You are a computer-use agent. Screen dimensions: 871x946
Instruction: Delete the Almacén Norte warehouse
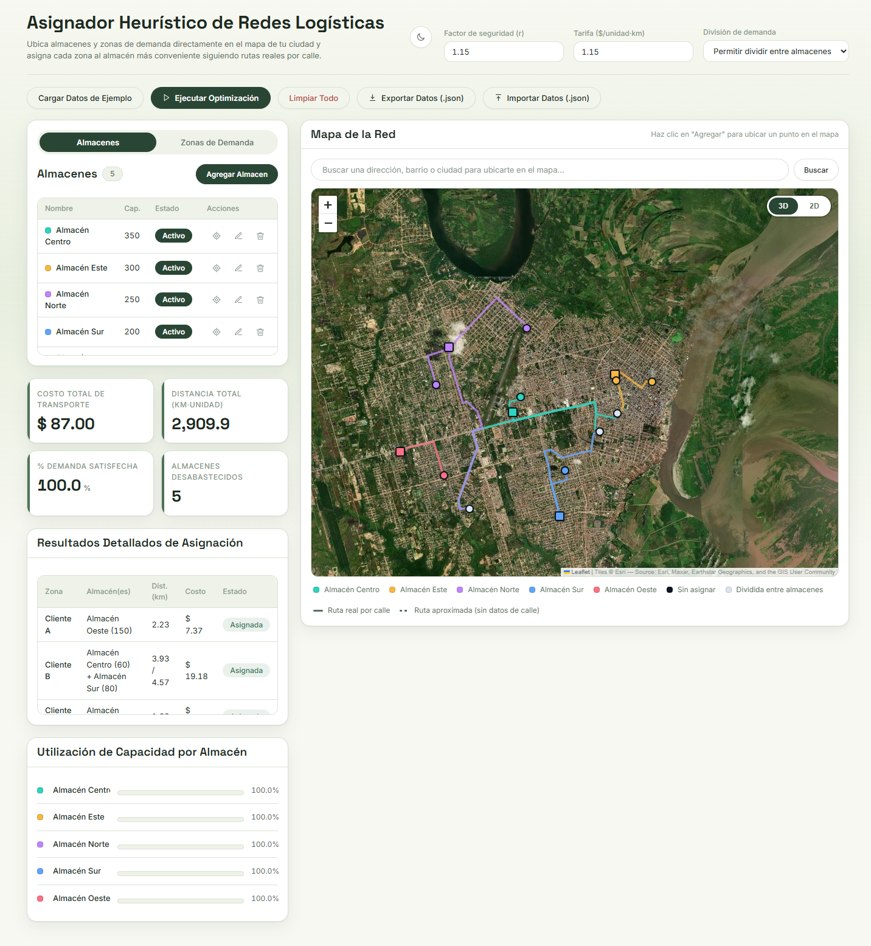pyautogui.click(x=260, y=300)
